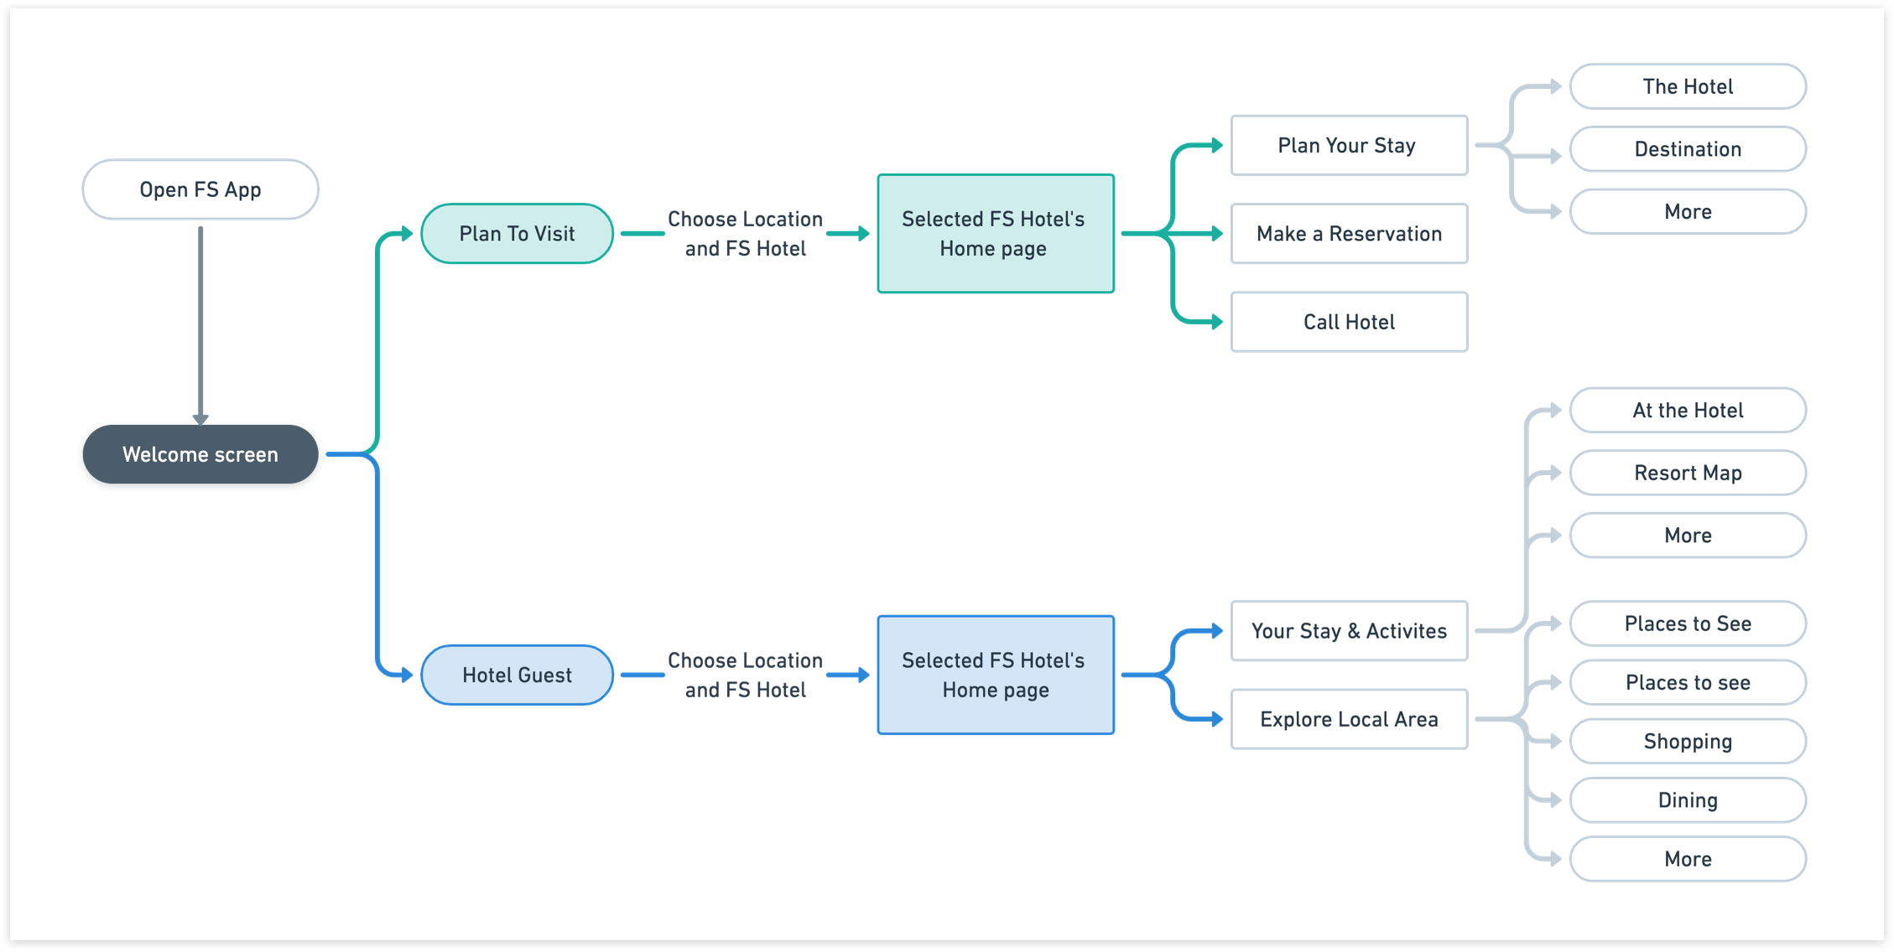Select the green Selected FS Hotel's Home page box
Viewport: 1894px width, 952px height.
pyautogui.click(x=995, y=234)
